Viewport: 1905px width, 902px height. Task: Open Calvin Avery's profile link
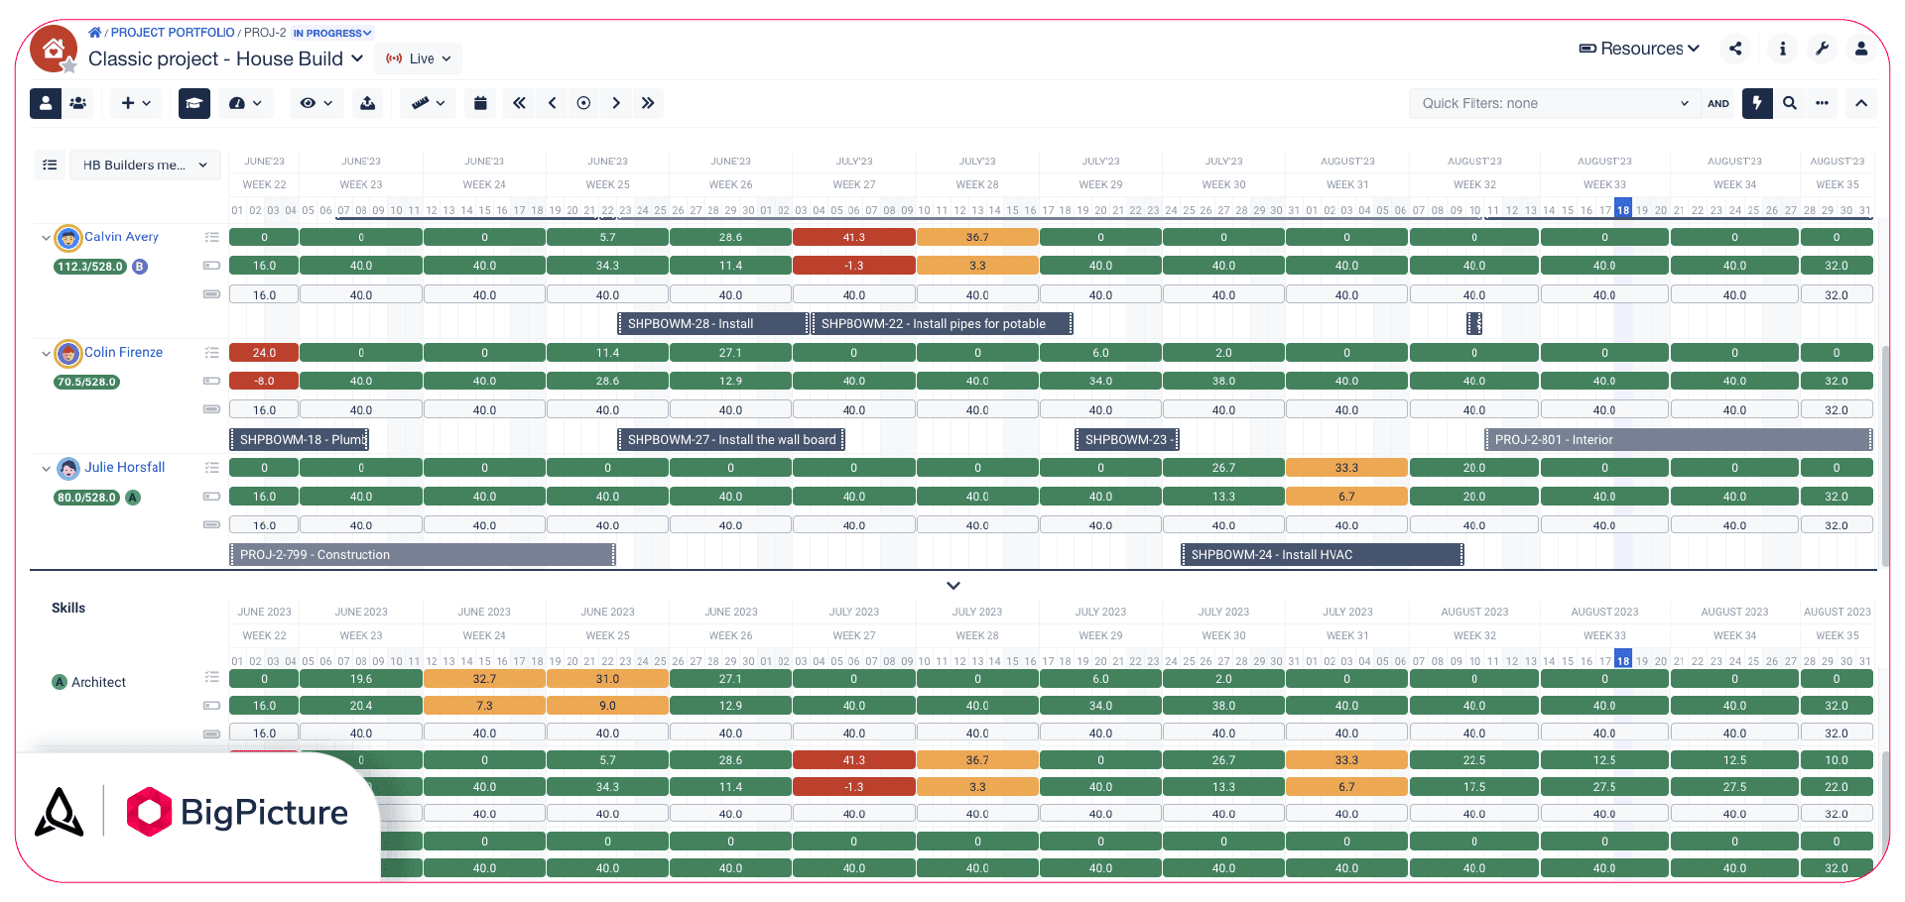click(121, 237)
